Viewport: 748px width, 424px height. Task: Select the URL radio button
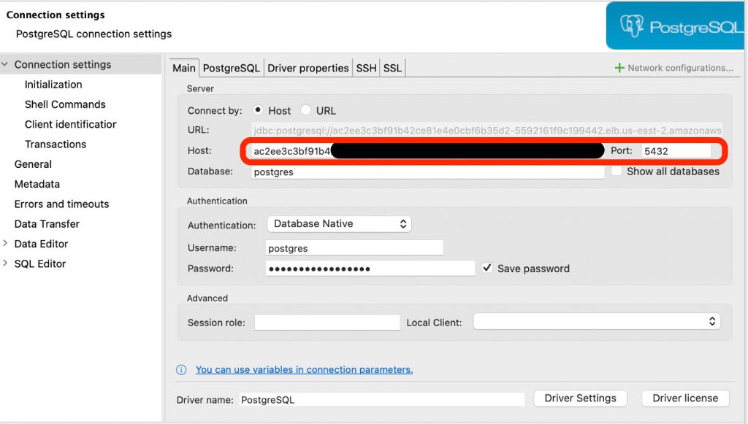[x=306, y=110]
